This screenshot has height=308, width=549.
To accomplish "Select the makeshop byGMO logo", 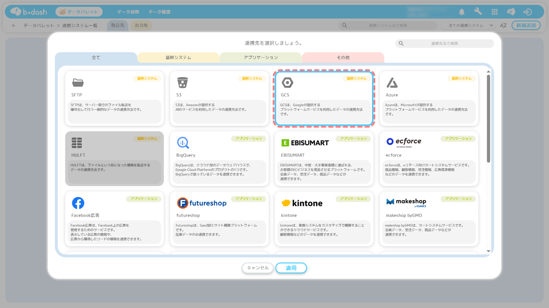I will coord(406,202).
